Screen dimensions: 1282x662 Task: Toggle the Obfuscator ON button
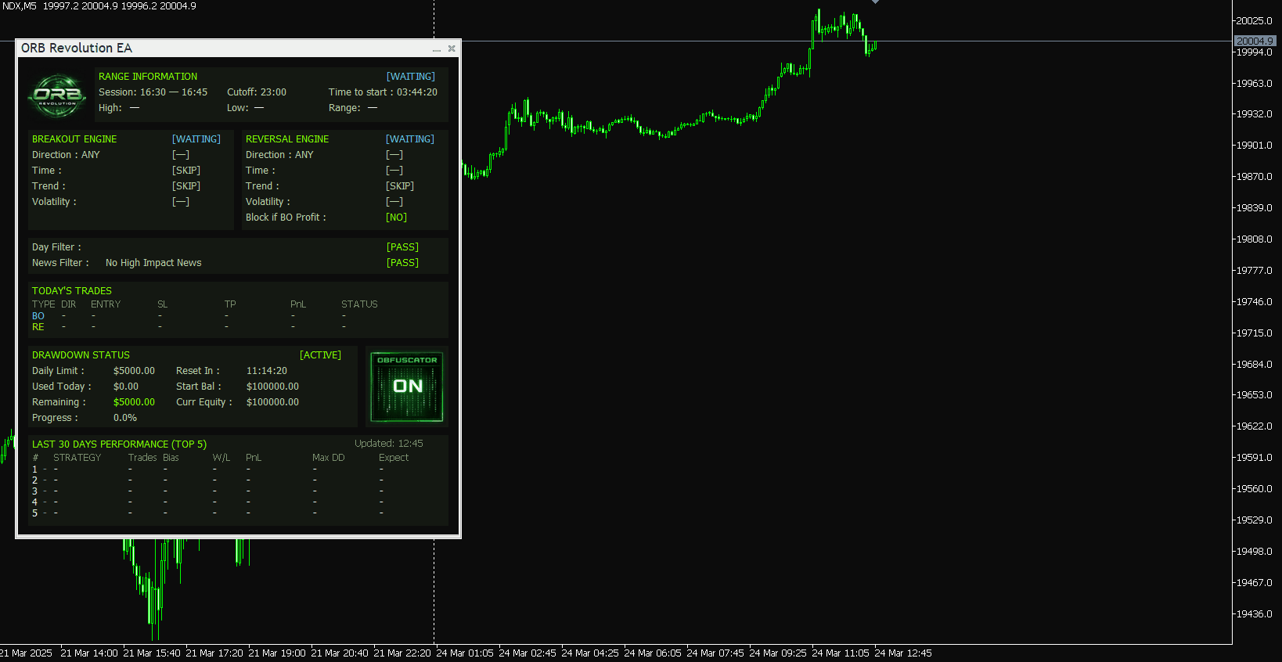pos(406,387)
